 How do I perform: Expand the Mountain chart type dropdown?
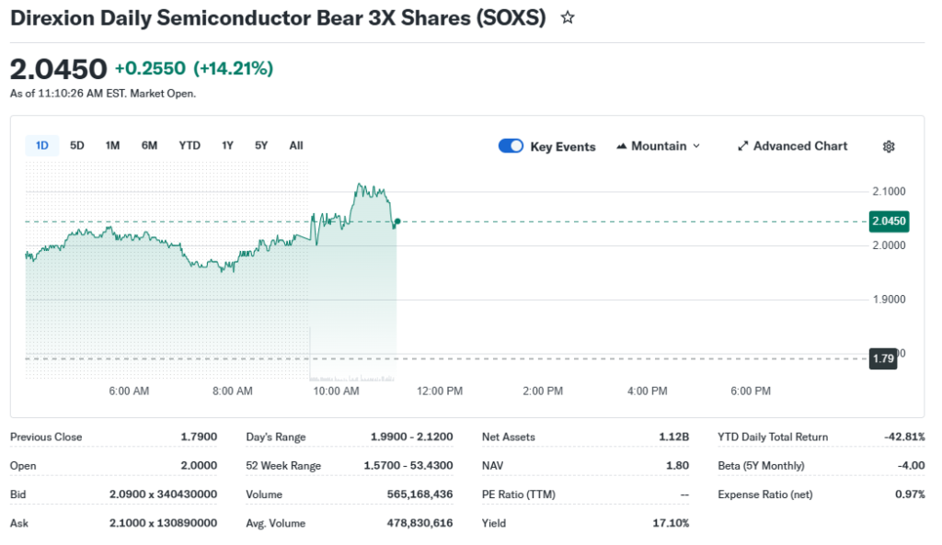(696, 146)
